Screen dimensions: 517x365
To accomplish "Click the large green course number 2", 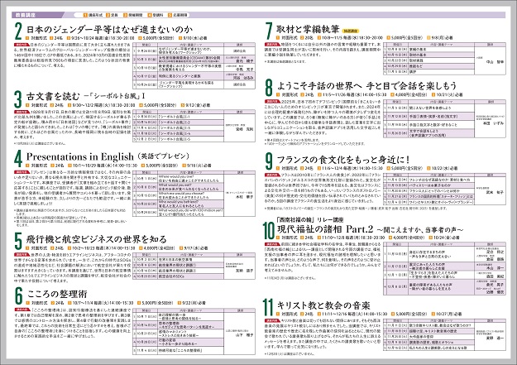I will coord(18,31).
